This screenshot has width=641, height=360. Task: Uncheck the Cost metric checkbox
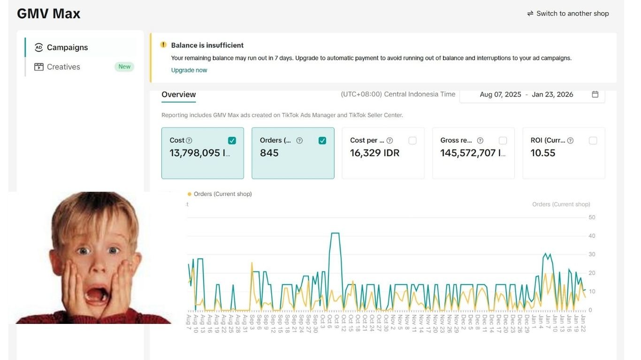(x=232, y=141)
